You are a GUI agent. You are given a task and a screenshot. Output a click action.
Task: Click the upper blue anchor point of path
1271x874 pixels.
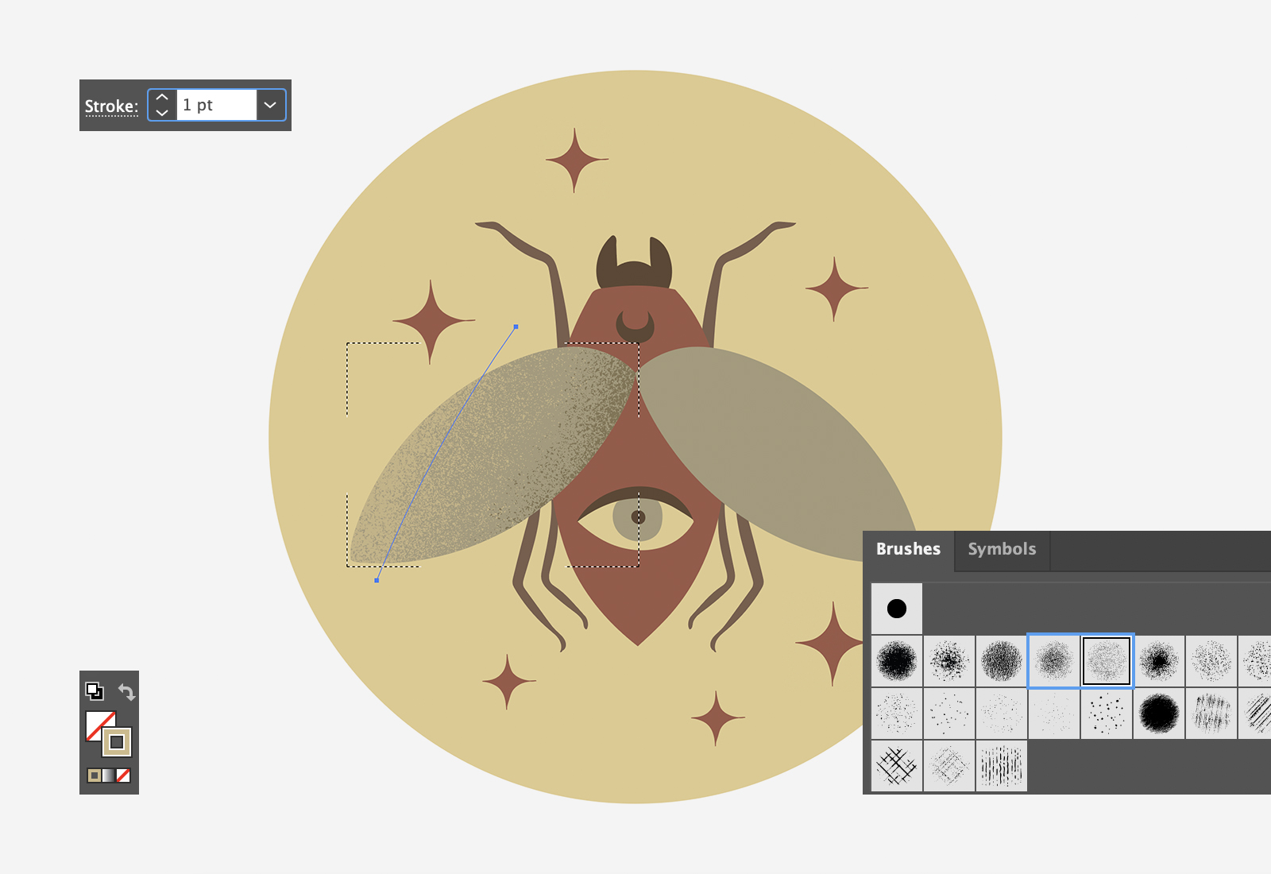coord(516,327)
